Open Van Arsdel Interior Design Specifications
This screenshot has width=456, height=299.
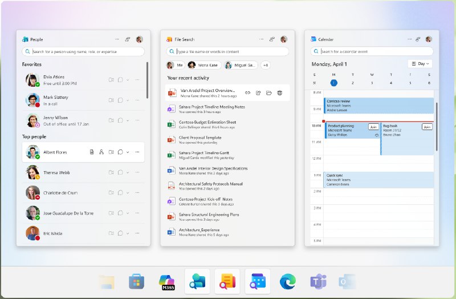[227, 170]
